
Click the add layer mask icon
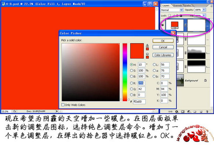point(183,112)
